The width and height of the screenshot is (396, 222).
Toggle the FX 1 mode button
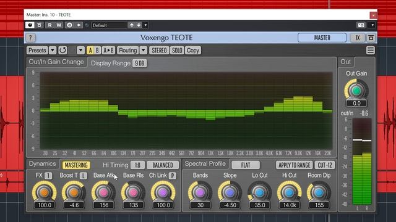[x=48, y=176]
